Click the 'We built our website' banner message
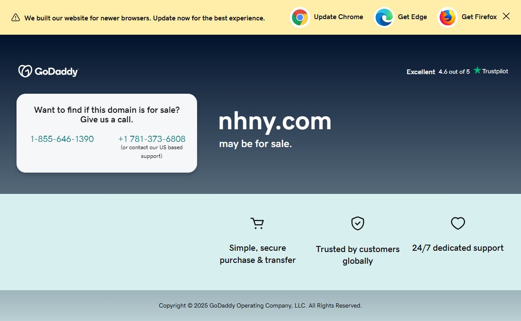This screenshot has width=521, height=321. click(x=145, y=18)
